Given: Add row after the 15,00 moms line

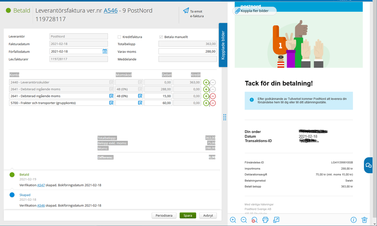Looking at the screenshot, I should point(206,96).
